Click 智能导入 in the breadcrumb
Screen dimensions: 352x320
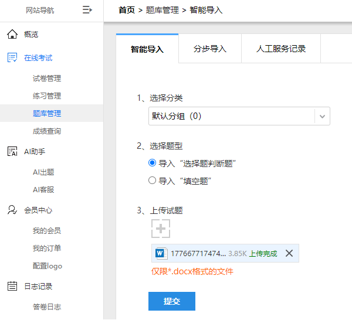coord(206,10)
